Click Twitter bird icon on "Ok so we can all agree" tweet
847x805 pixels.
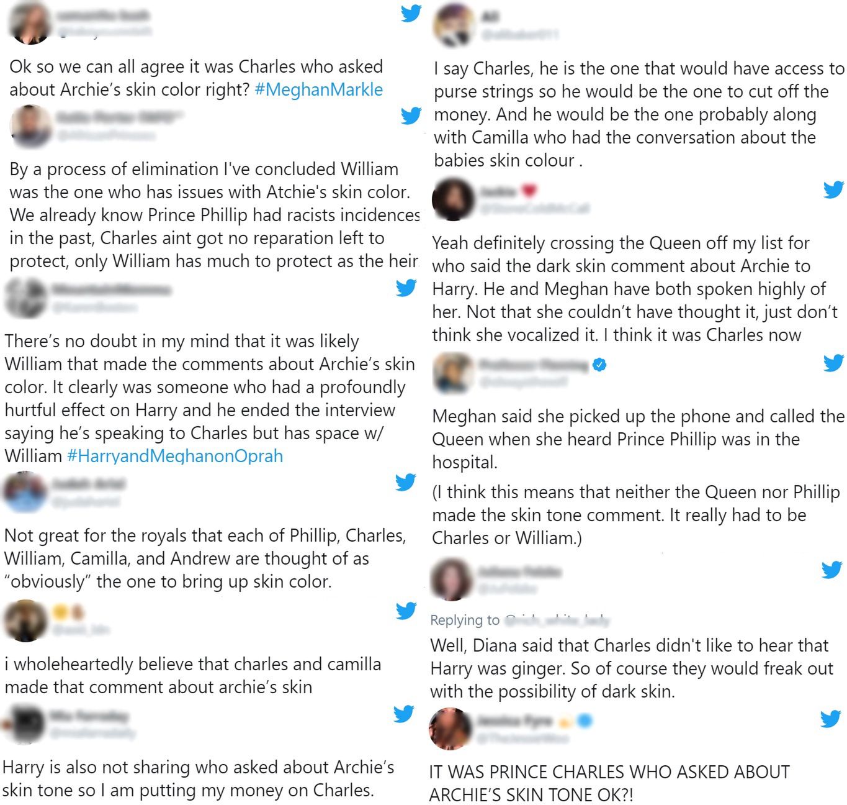coord(411,13)
